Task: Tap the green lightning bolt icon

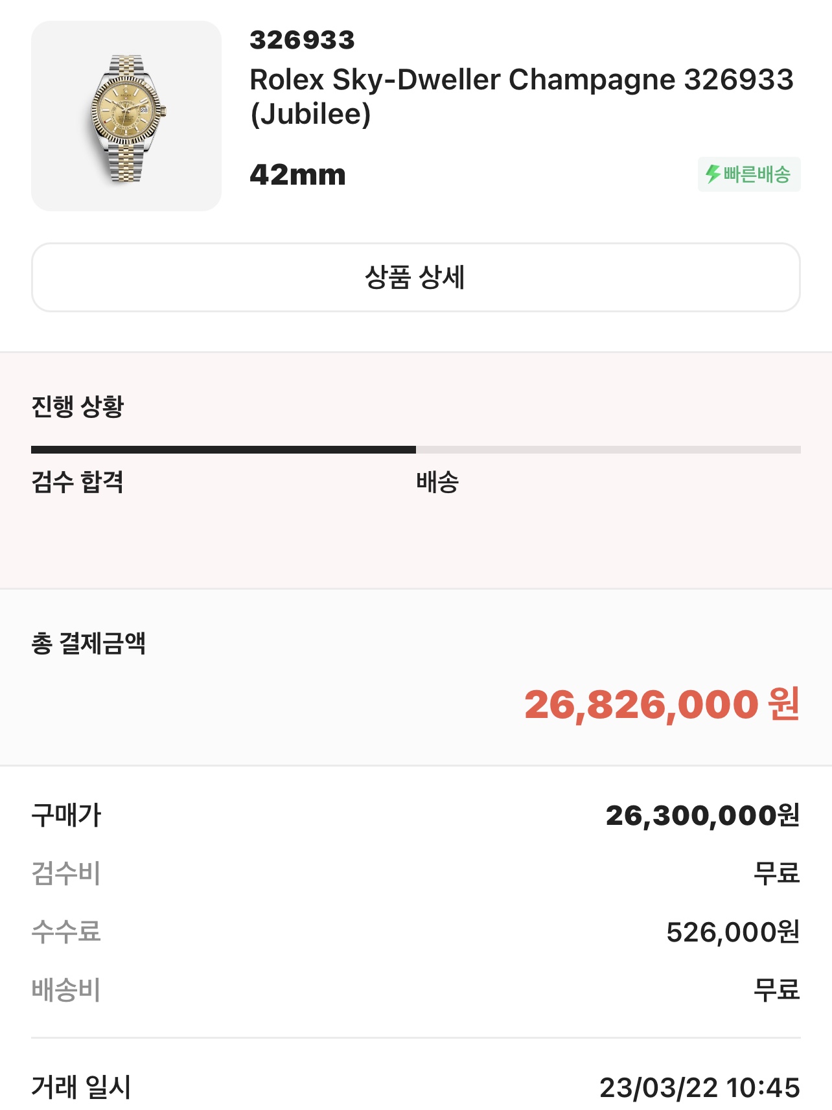Action: 713,174
